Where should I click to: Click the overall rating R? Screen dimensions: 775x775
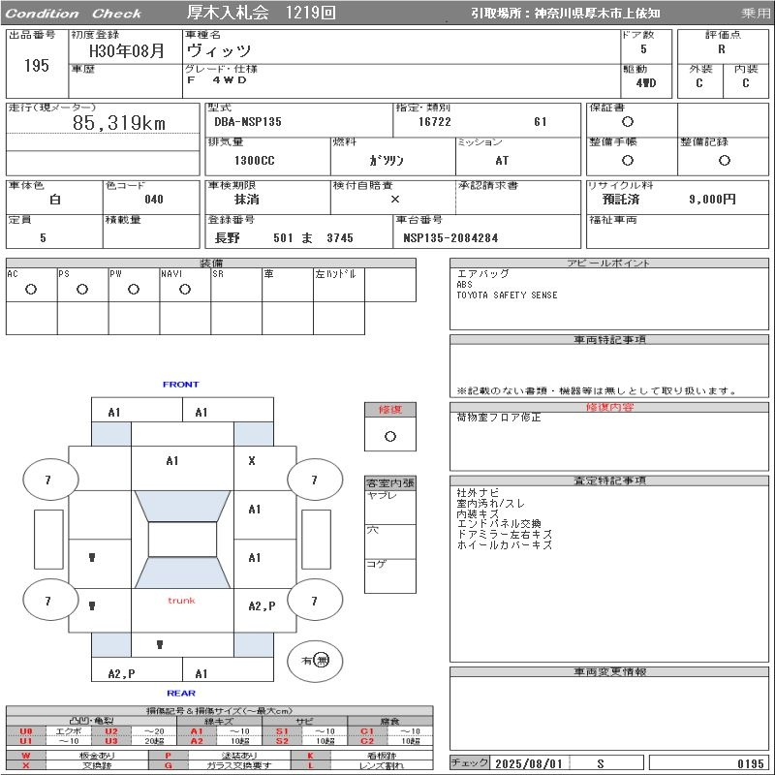click(x=722, y=49)
